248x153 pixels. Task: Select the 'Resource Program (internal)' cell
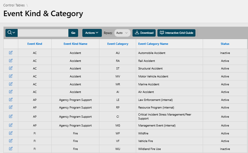tap(169, 108)
